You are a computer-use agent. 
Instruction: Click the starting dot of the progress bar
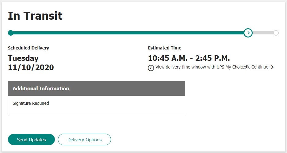pos(11,33)
